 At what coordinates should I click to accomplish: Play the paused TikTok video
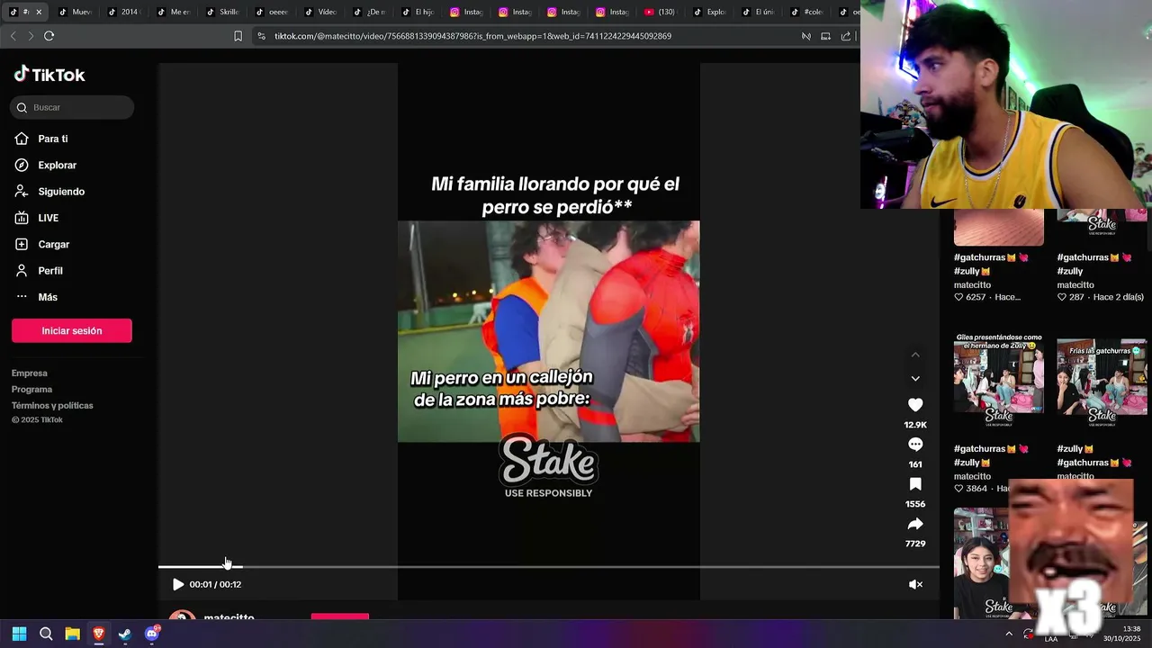177,584
